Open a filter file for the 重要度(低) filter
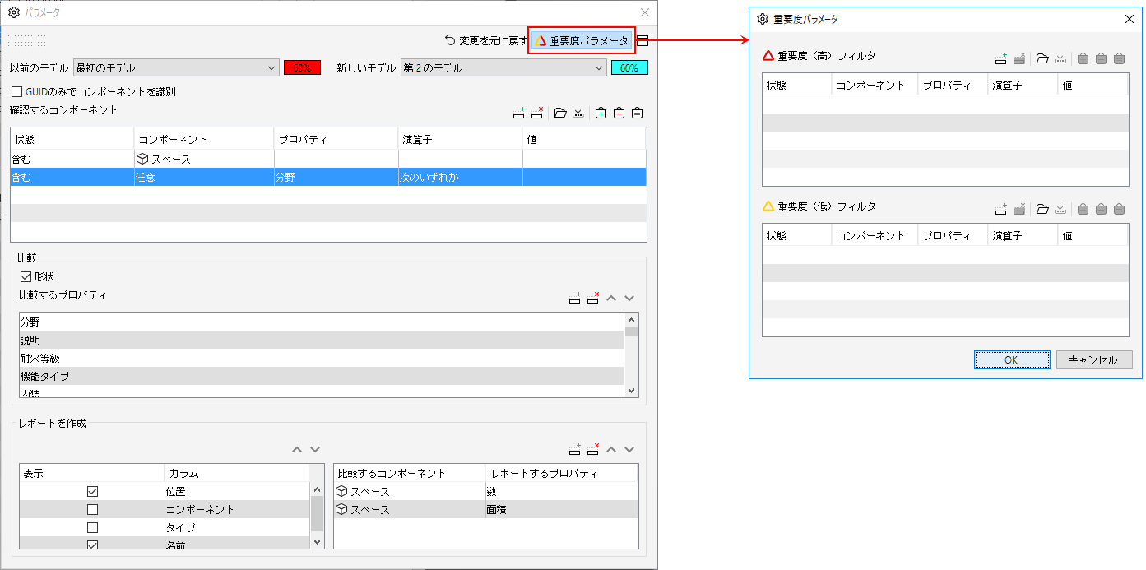Screen dimensions: 1146x570 pyautogui.click(x=1042, y=209)
